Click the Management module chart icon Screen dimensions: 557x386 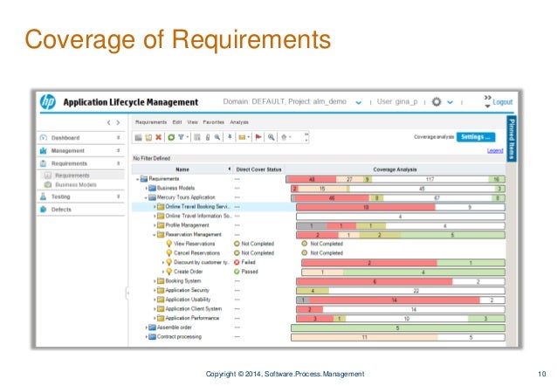click(x=44, y=151)
